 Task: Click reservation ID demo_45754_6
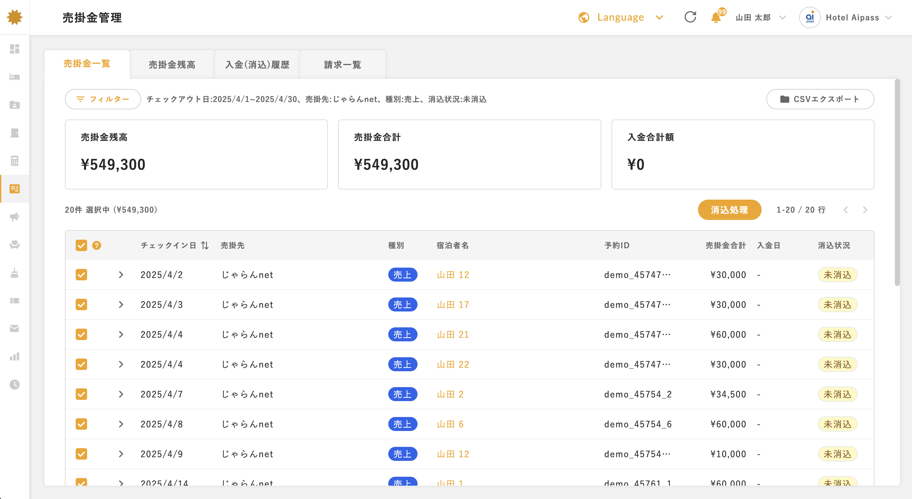(638, 424)
